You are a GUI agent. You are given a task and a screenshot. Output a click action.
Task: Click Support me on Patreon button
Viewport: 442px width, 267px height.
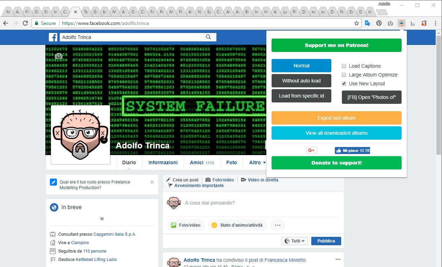coord(336,45)
